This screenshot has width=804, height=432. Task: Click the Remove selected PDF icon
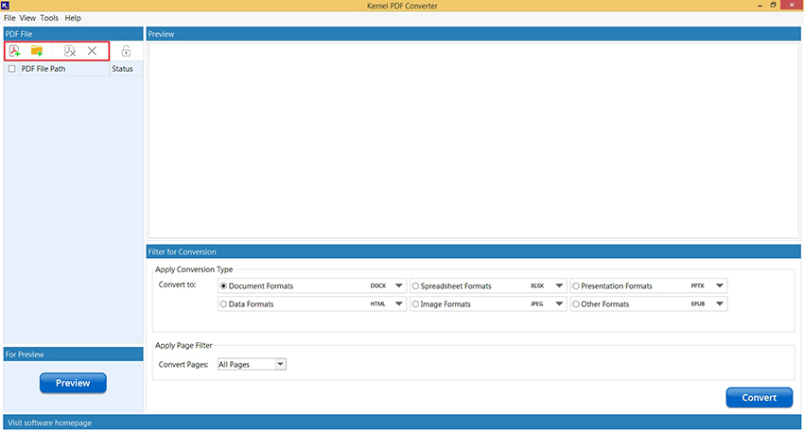[70, 51]
